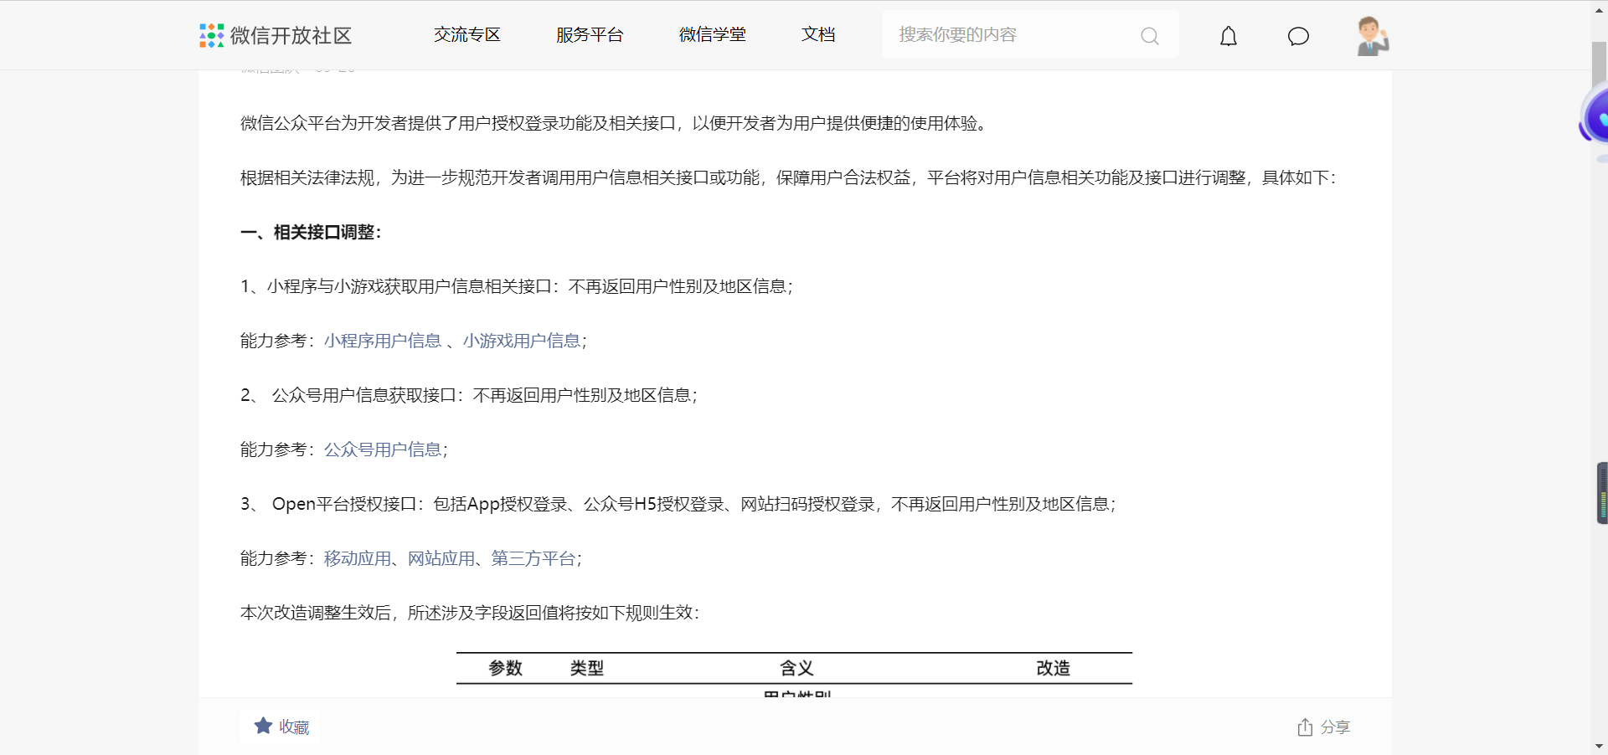The height and width of the screenshot is (755, 1608).
Task: Open the 第三方平台 link
Action: pos(533,558)
